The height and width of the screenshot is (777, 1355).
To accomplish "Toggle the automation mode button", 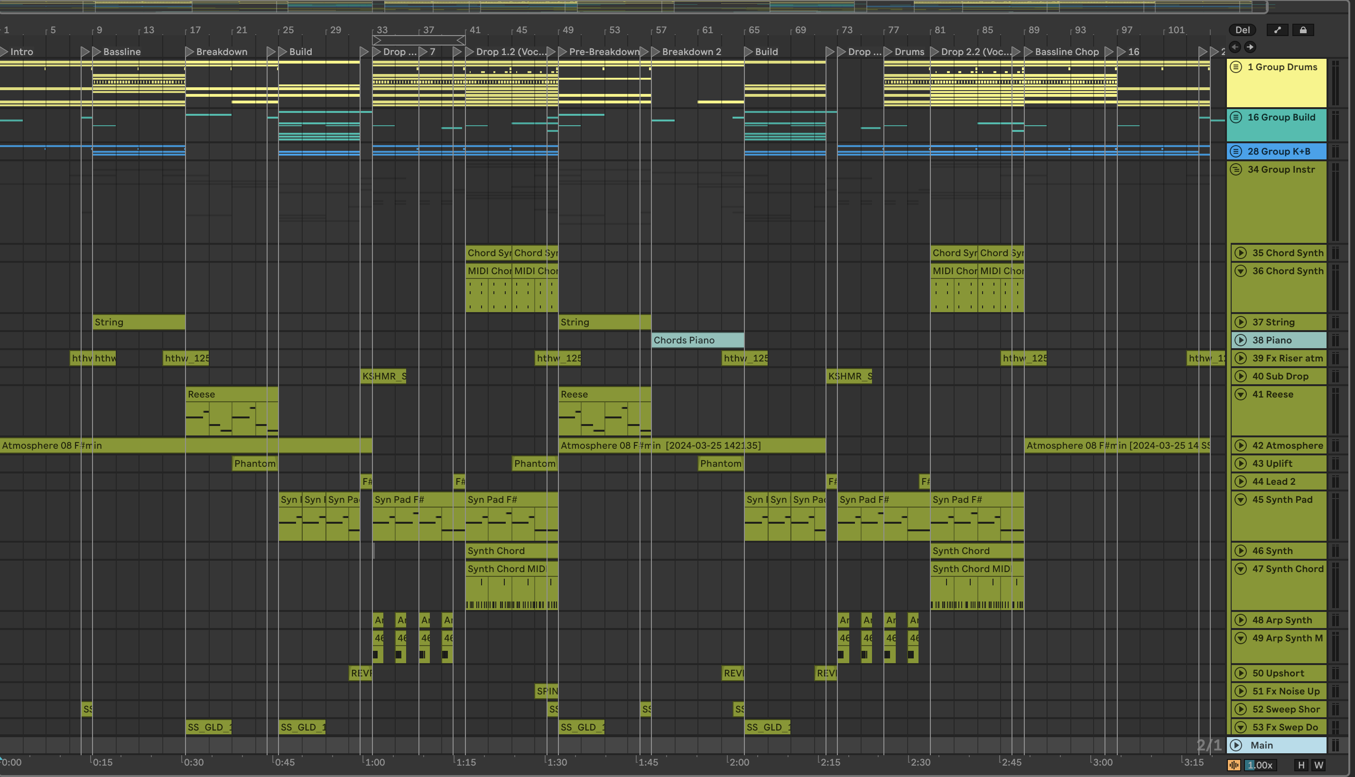I will click(x=1277, y=30).
